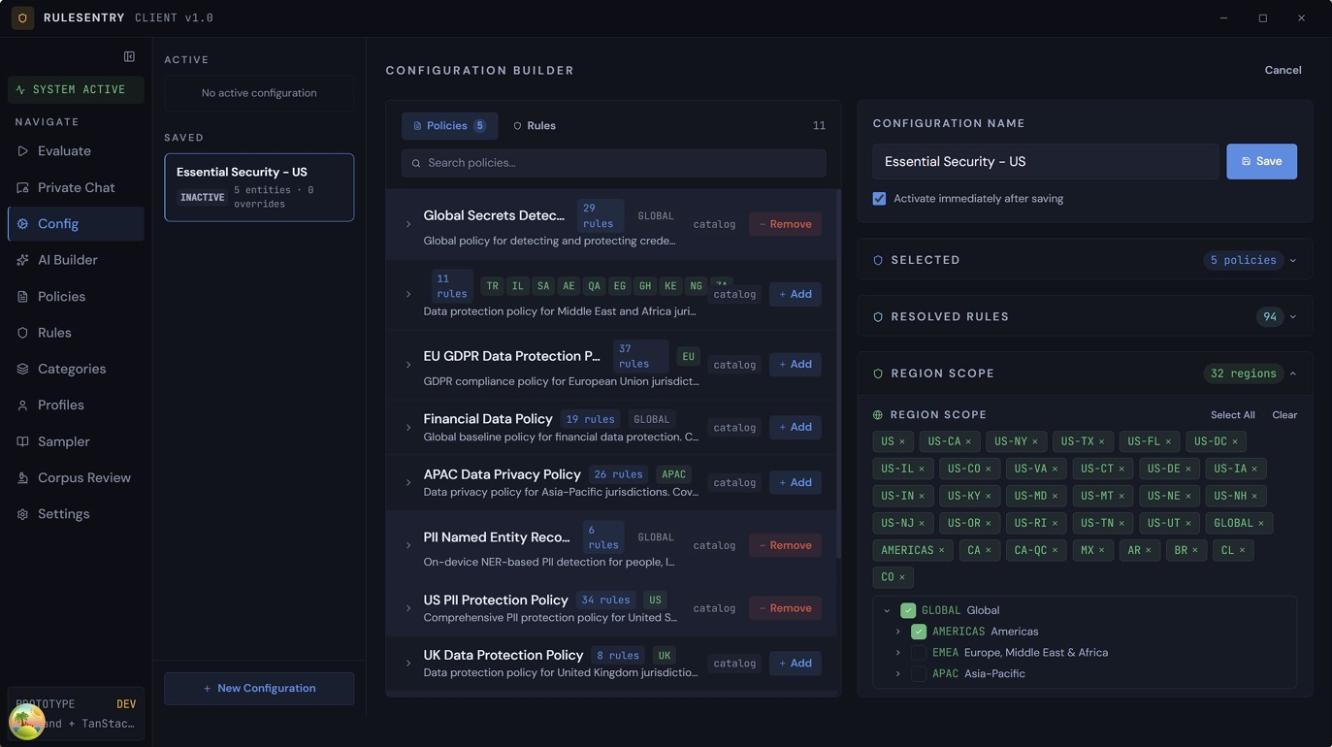This screenshot has width=1332, height=747.
Task: Open Profiles page
Action: (x=76, y=406)
